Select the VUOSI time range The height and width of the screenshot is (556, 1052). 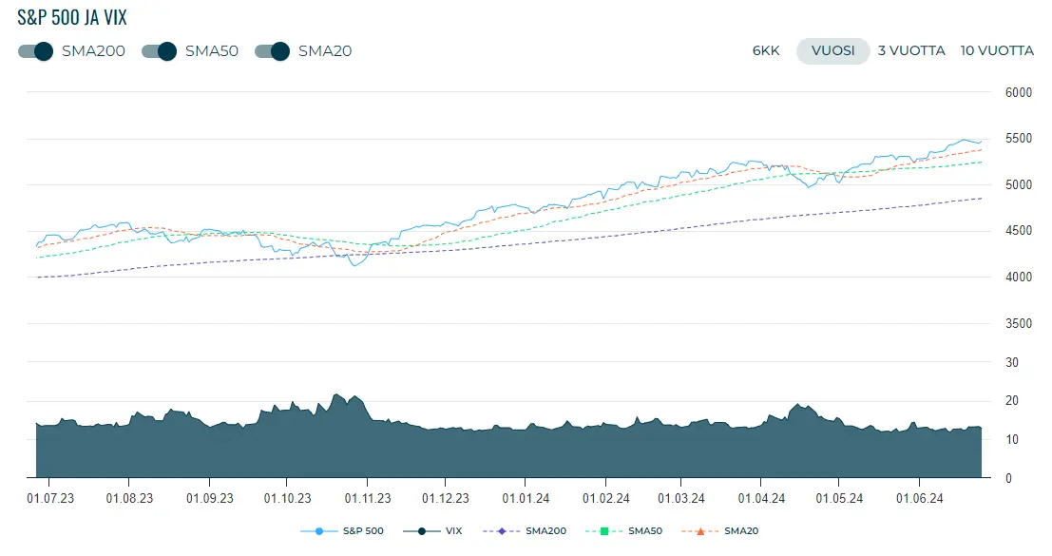832,51
